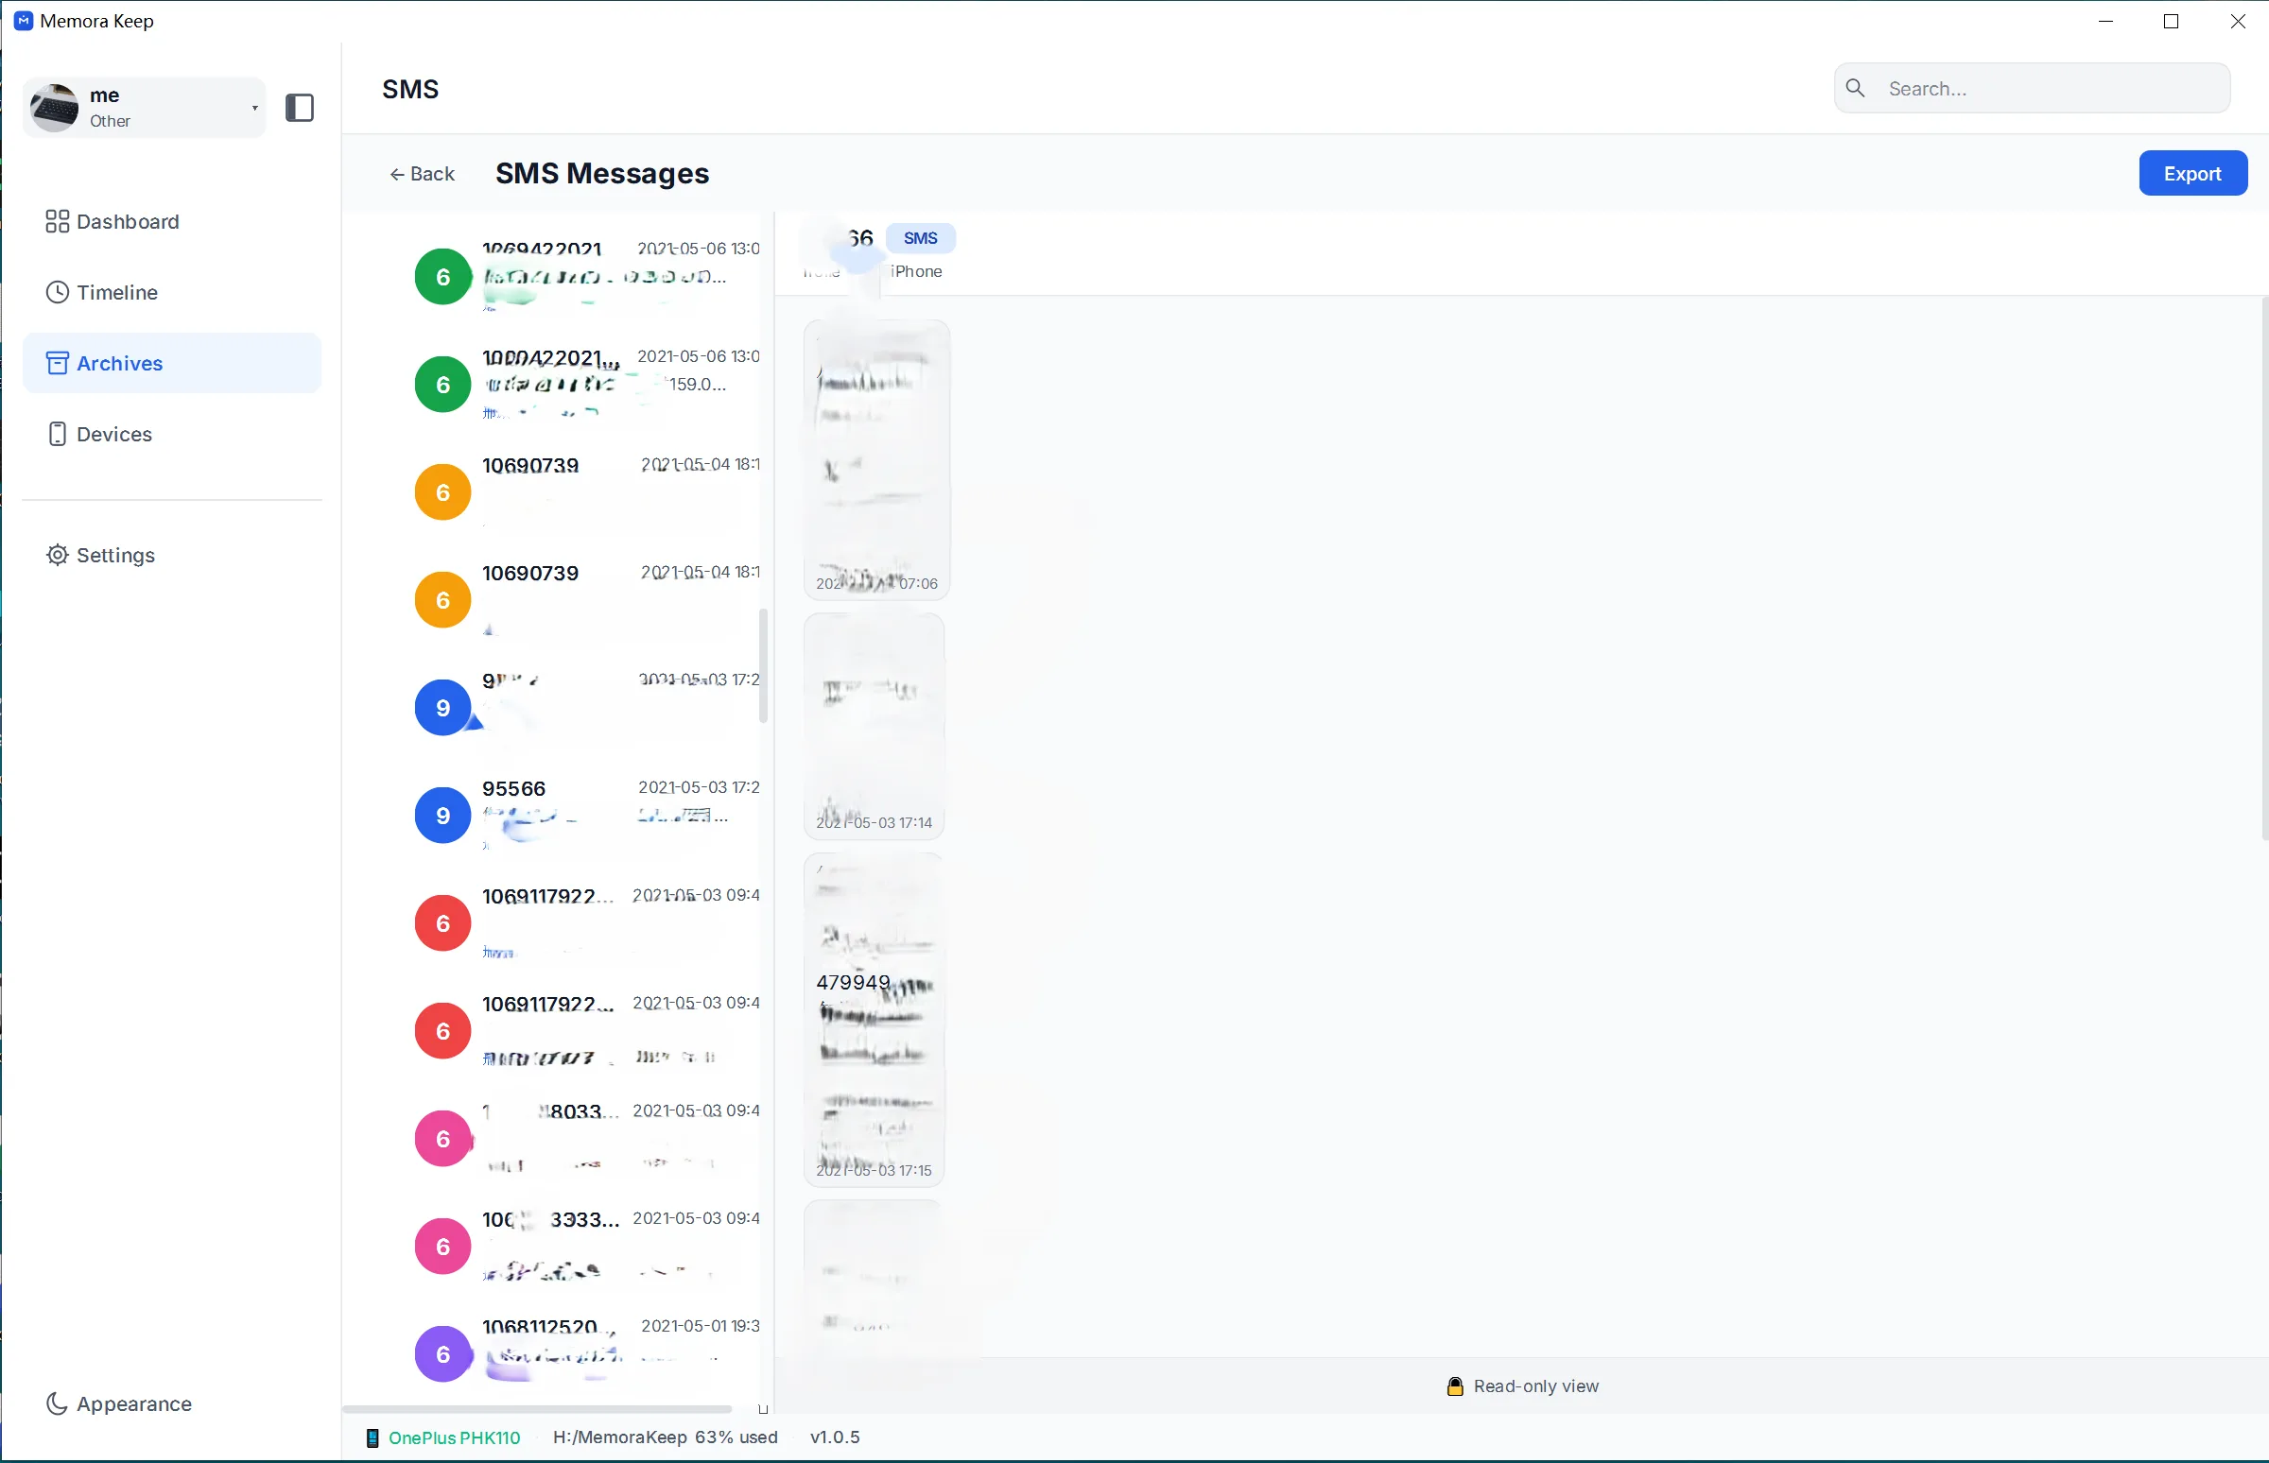Click the message pane scrollbar

[2264, 568]
